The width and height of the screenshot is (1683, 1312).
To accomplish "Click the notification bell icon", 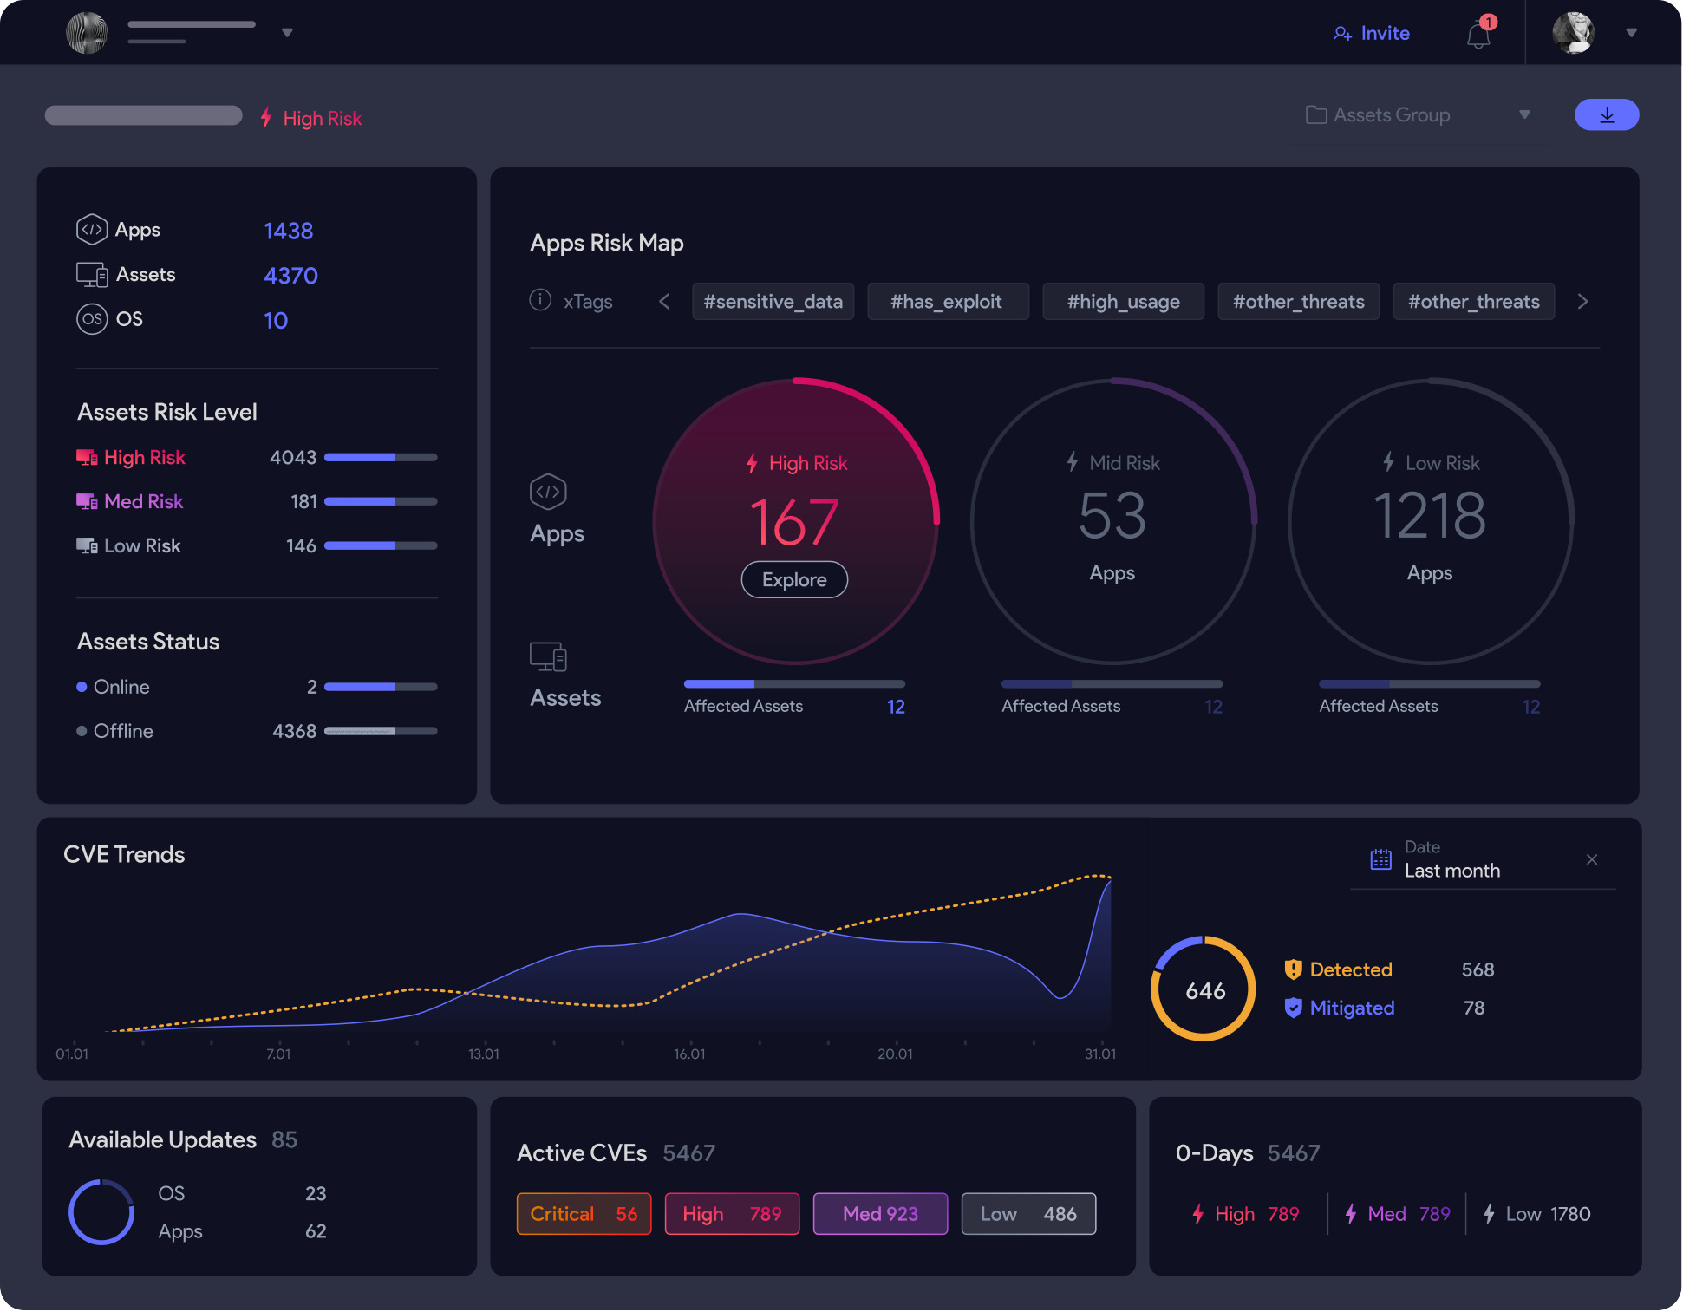I will [1478, 36].
